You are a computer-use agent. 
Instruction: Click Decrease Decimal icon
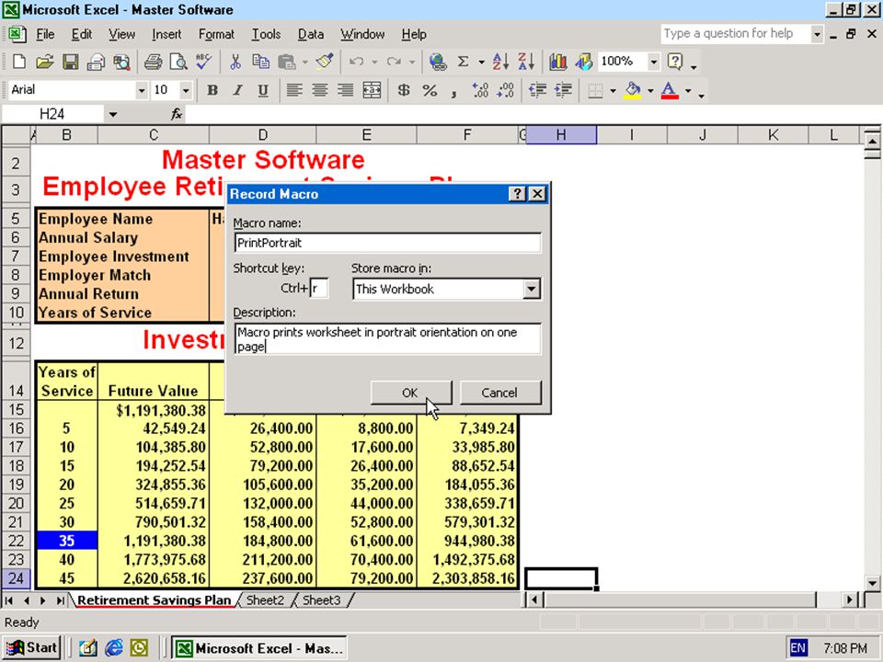pos(506,90)
